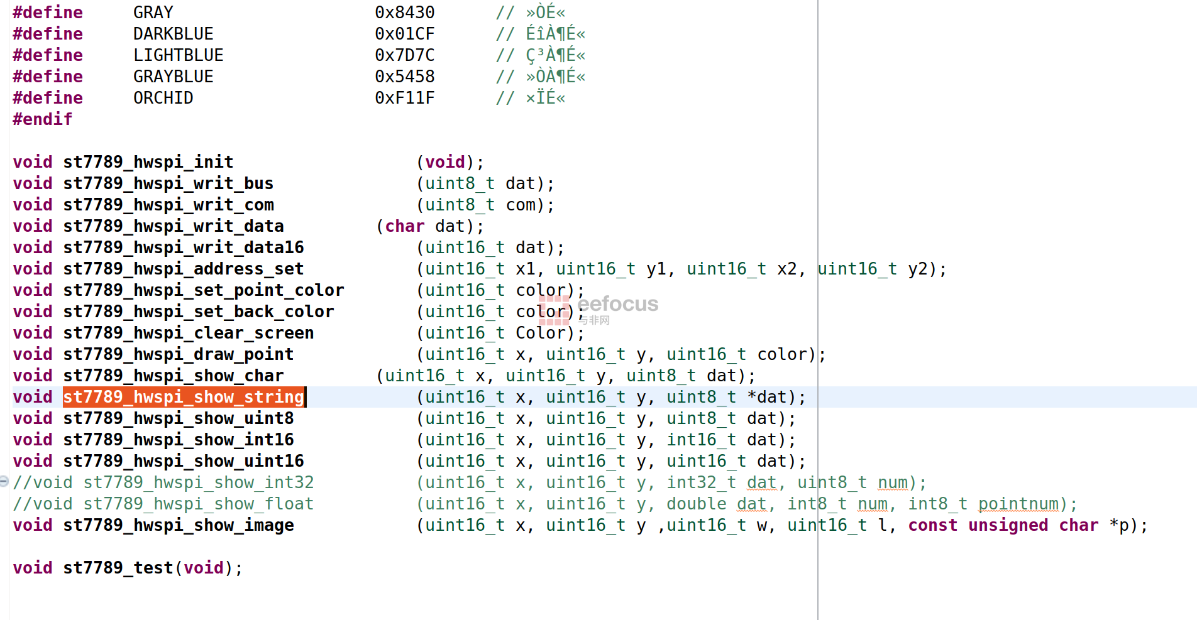The height and width of the screenshot is (620, 1197).
Task: Click on st7789_hwspi_writ_bus function name
Action: point(168,183)
